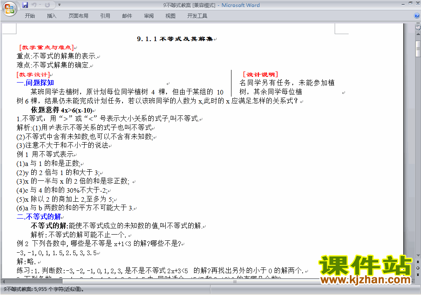Screen dimensions: 421x295
Task: Click the line (2)y 的 2 倍与 1 的和大于 3
Action: click(58, 172)
